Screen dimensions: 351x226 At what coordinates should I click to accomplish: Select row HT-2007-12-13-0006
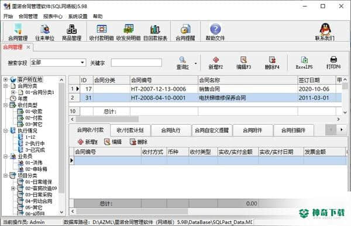click(205, 89)
